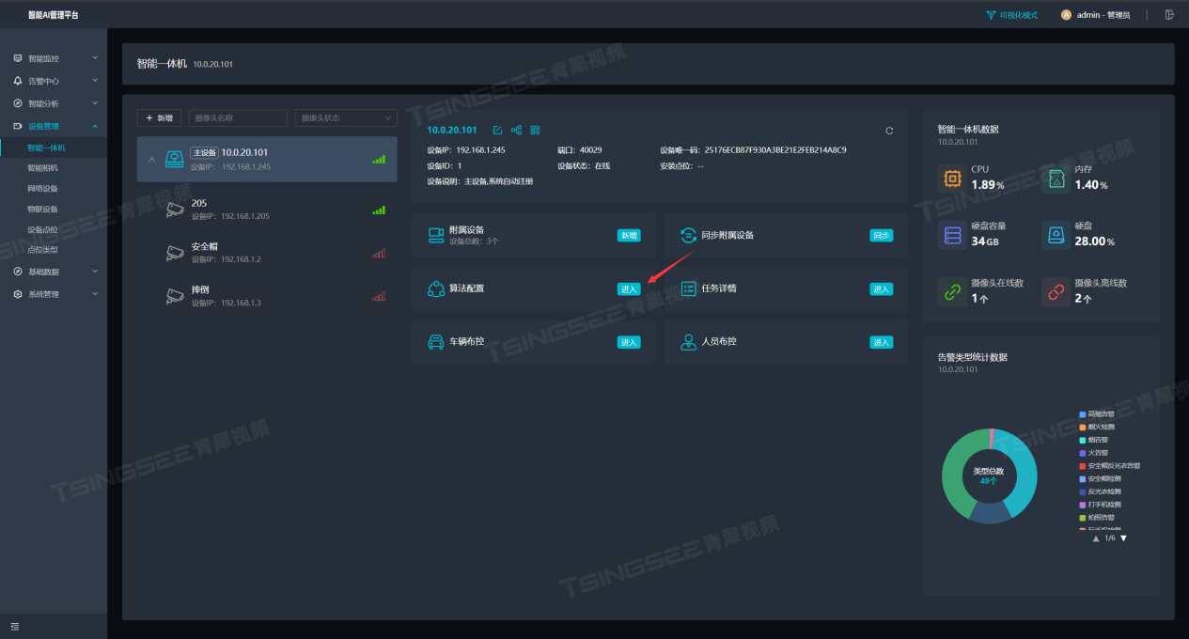Click the red 摄像头离线数 broken-link icon
Screen dimensions: 1189x639
click(x=1056, y=292)
